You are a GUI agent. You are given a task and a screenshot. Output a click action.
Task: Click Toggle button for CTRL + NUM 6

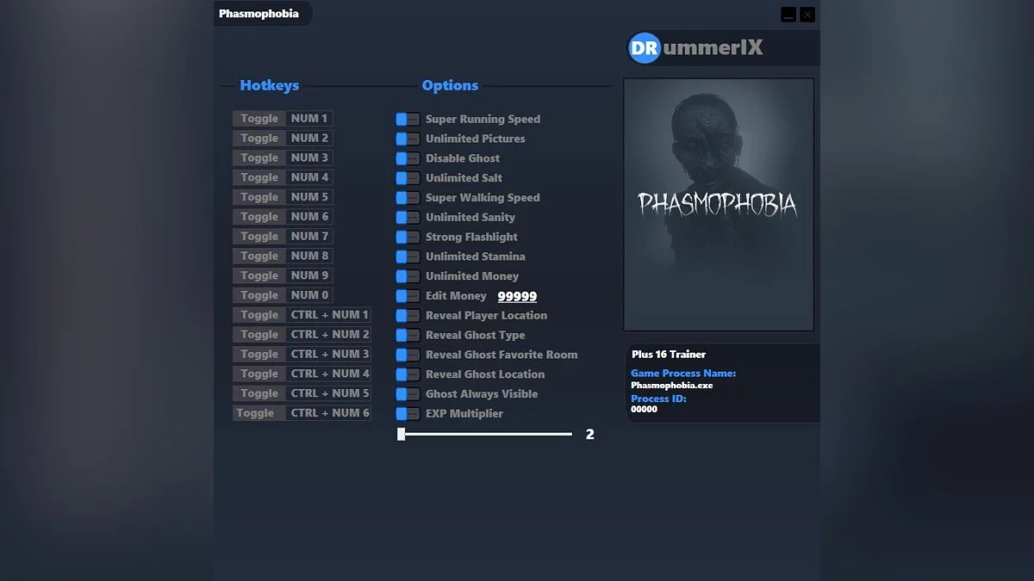click(x=258, y=413)
